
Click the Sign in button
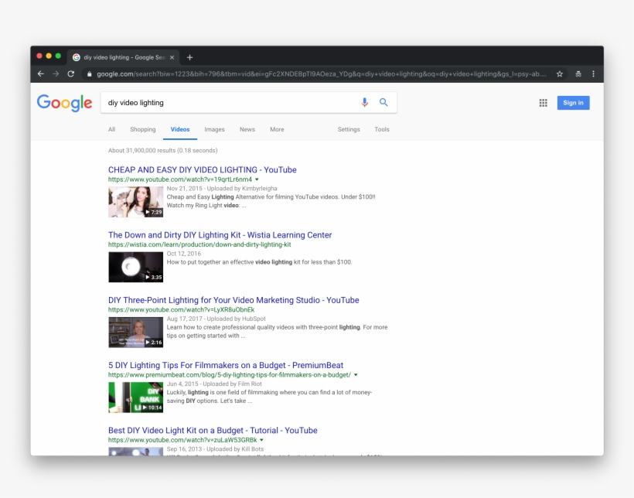573,102
